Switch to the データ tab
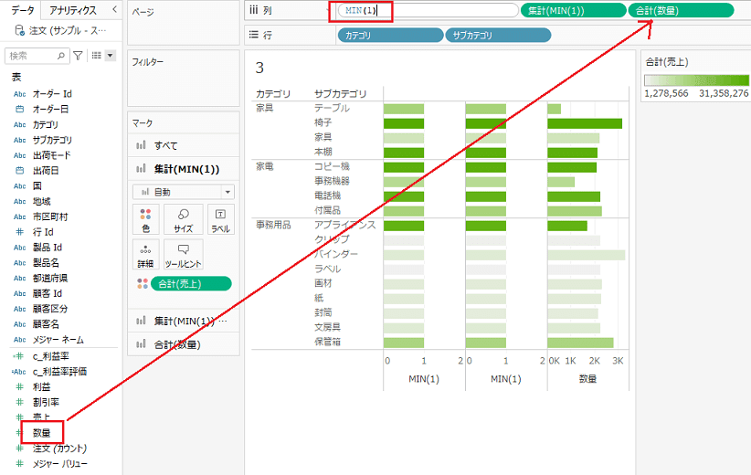 [23, 10]
